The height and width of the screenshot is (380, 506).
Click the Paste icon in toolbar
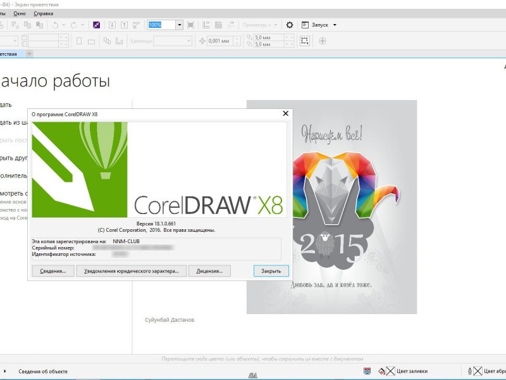(40, 25)
